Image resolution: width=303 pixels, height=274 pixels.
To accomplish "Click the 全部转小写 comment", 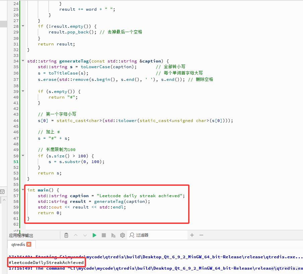I will [171, 67].
